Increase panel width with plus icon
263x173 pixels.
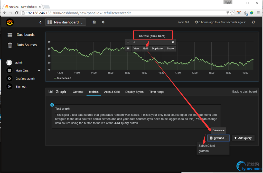(x=134, y=42)
